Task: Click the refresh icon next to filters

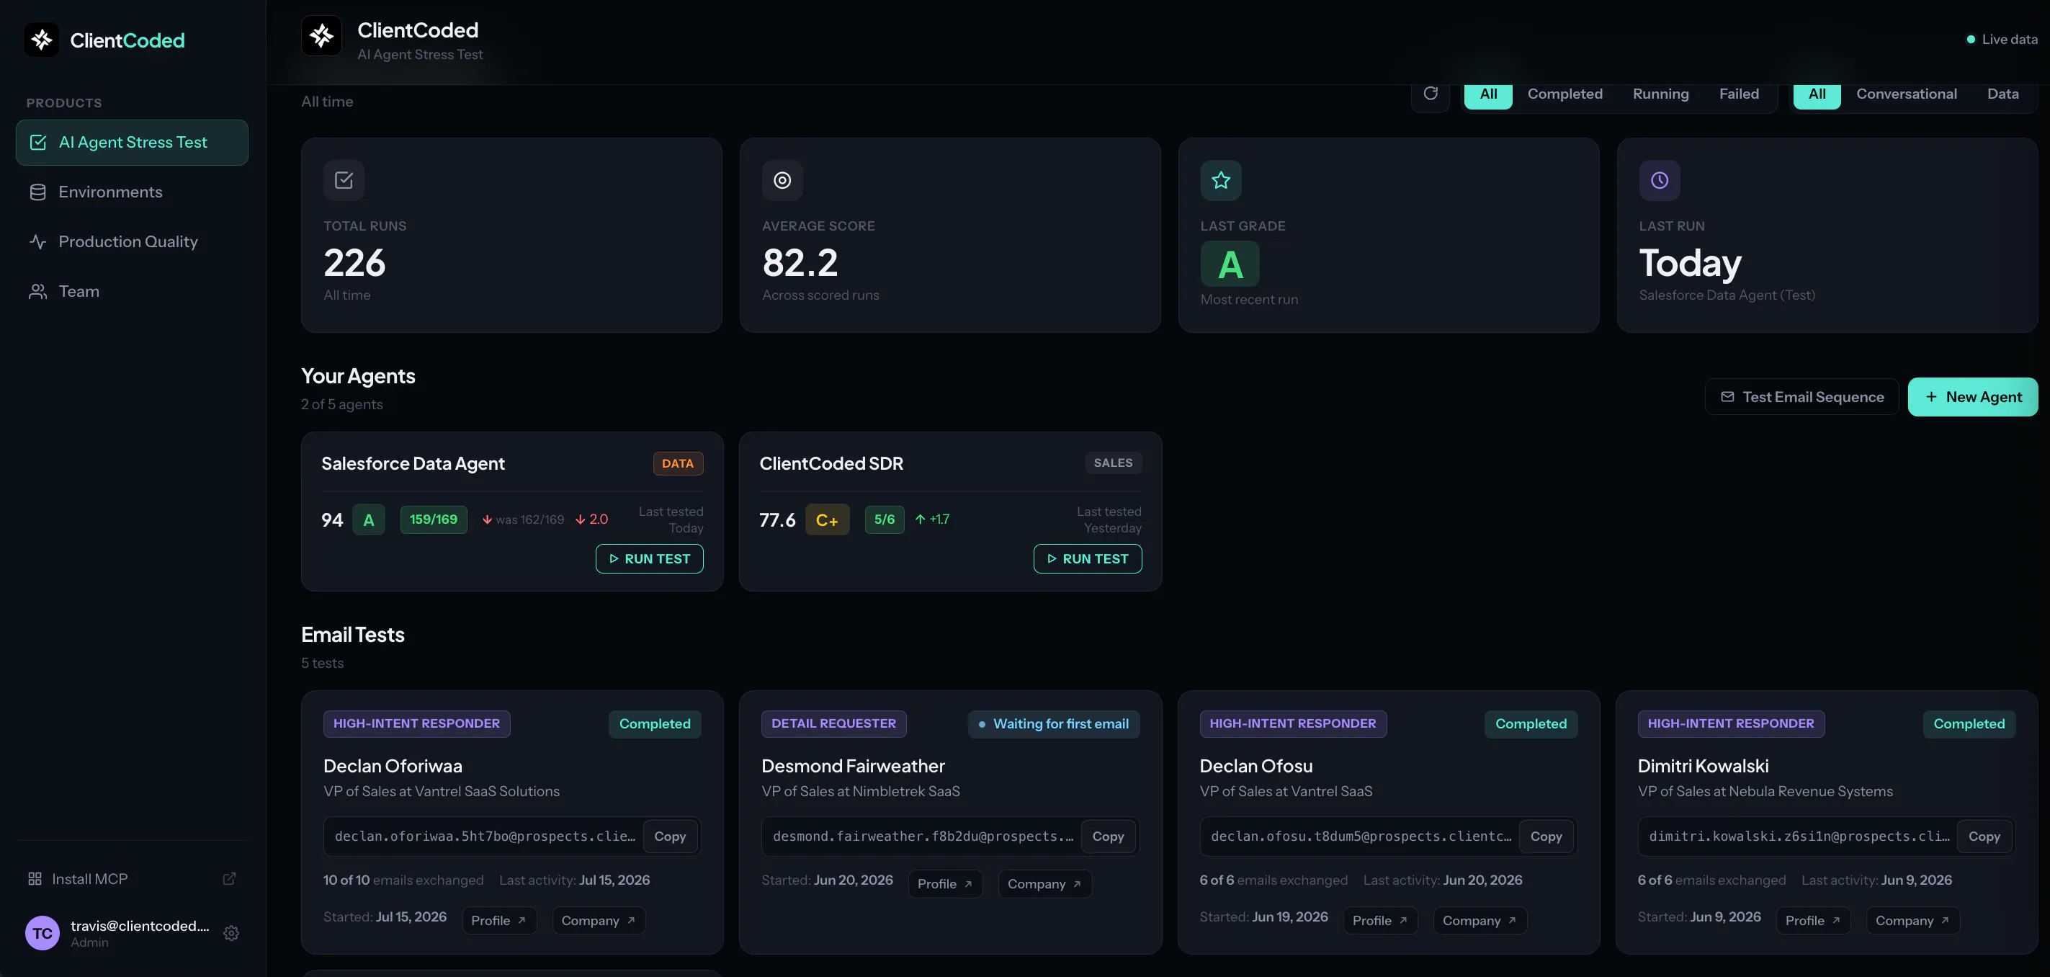Action: pos(1430,93)
